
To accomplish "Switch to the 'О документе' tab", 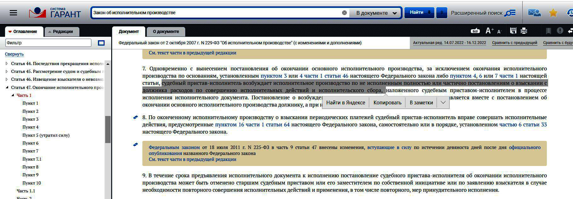I will click(166, 32).
